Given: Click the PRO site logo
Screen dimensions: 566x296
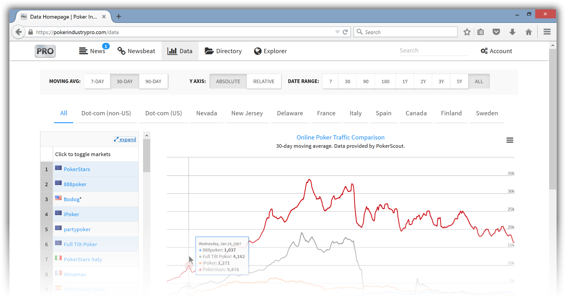Looking at the screenshot, I should click(x=45, y=51).
